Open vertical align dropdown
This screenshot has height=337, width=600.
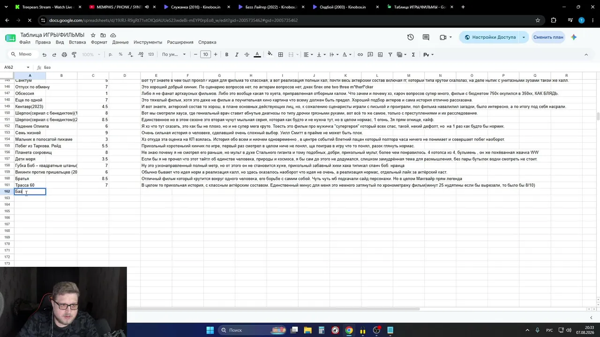321,55
